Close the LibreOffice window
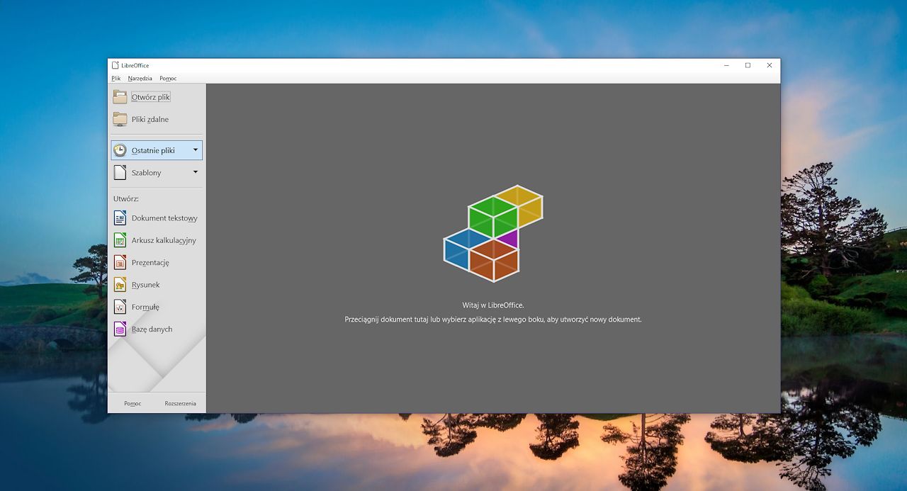The height and width of the screenshot is (491, 907). (x=770, y=65)
